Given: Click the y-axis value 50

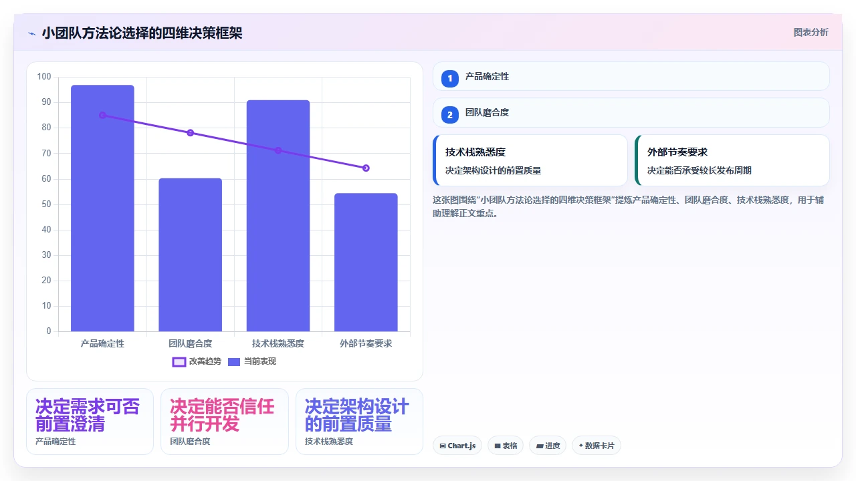Looking at the screenshot, I should point(46,204).
